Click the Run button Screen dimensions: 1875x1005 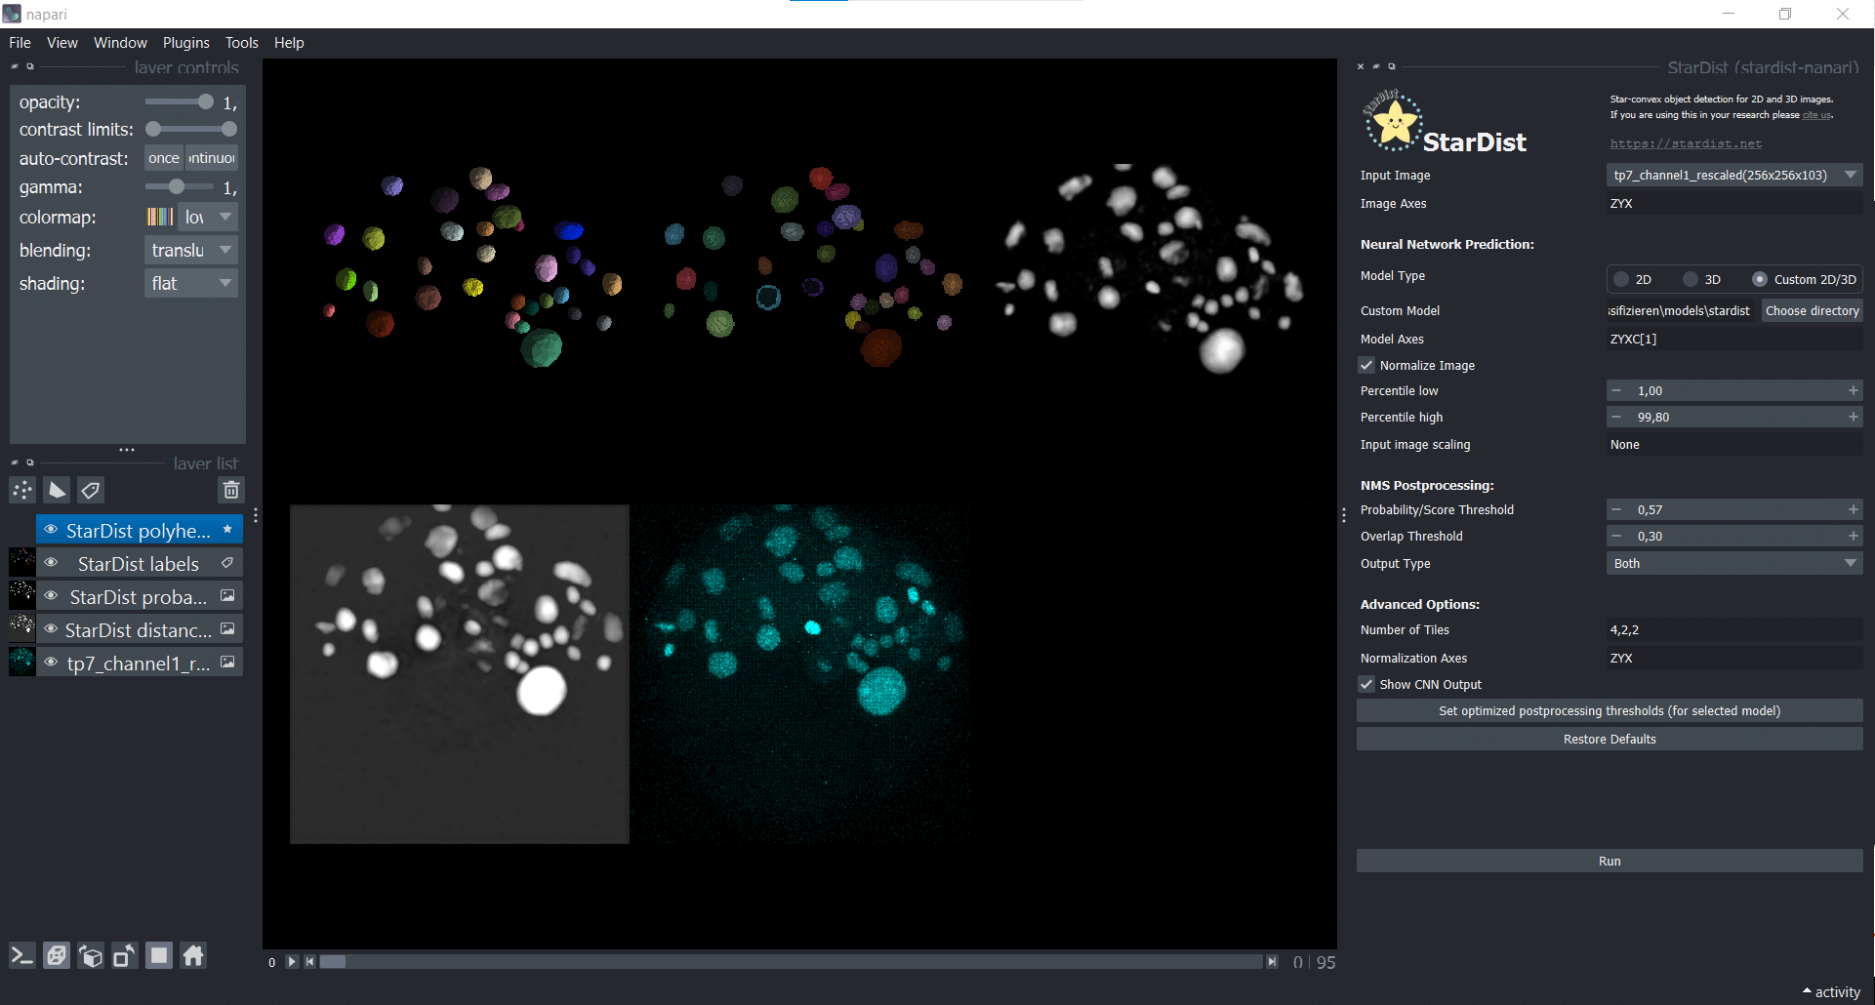click(1609, 862)
